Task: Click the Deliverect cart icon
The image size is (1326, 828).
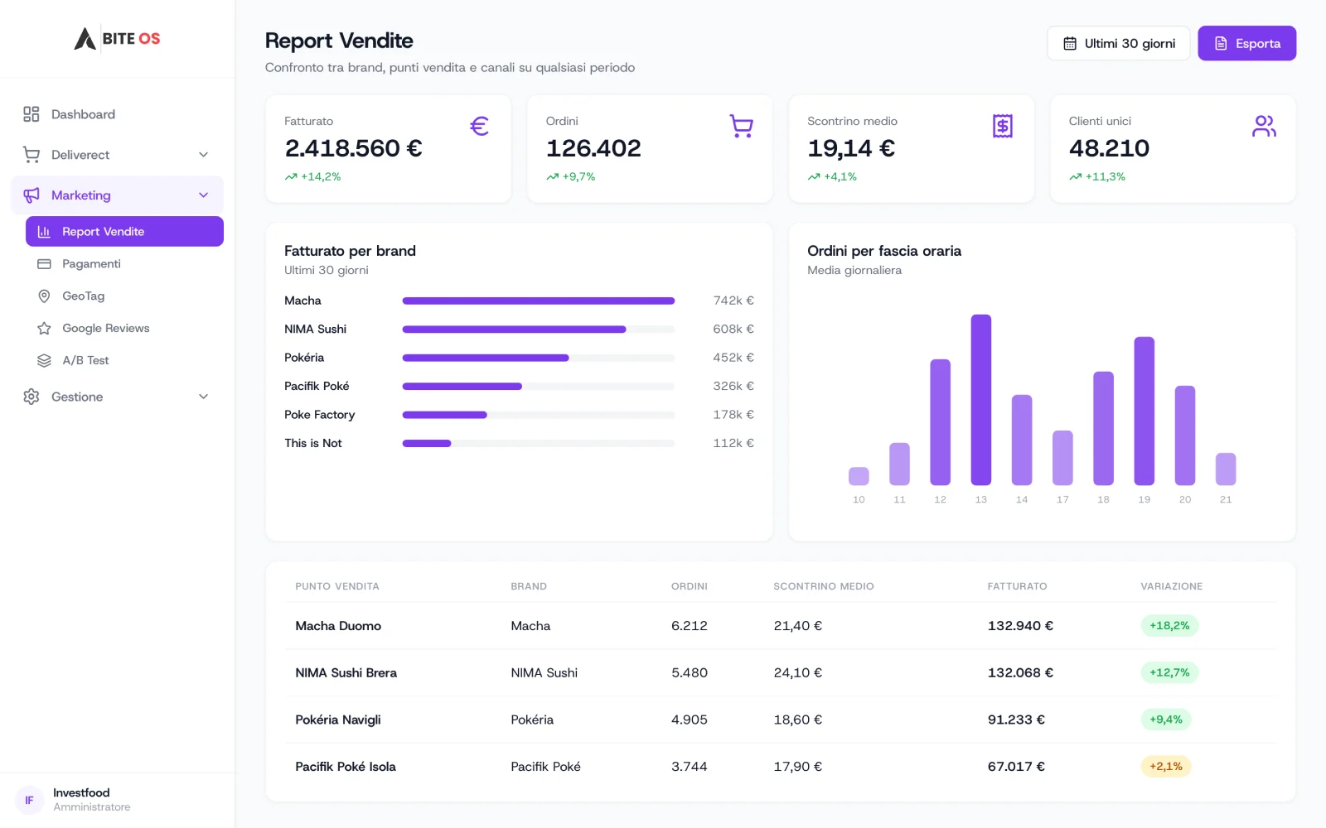Action: 31,155
